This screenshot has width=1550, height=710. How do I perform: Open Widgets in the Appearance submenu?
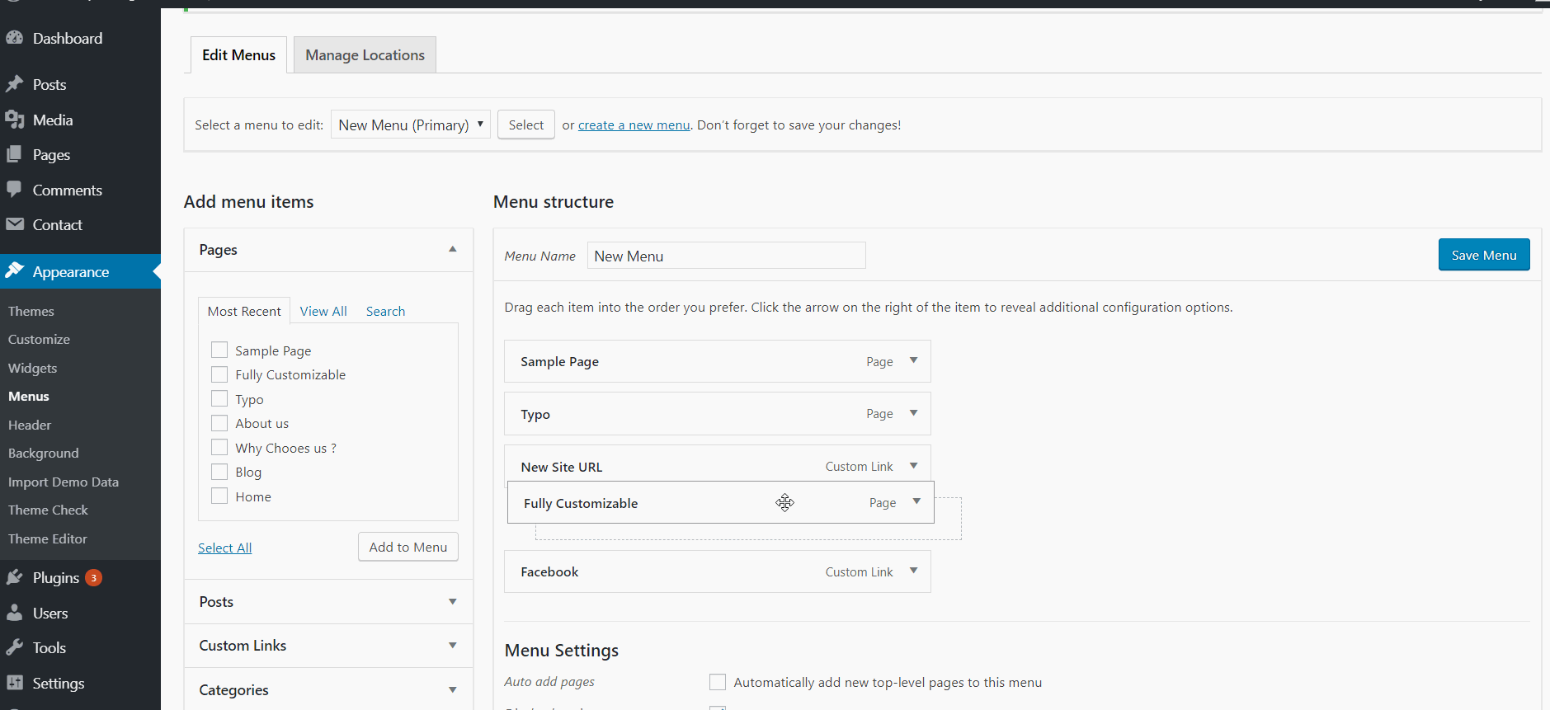pos(32,368)
